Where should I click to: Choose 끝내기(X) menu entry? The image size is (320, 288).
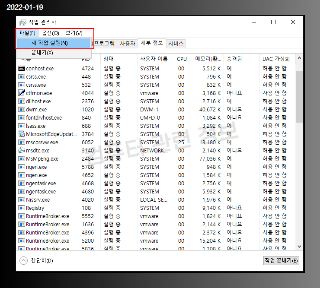point(54,53)
